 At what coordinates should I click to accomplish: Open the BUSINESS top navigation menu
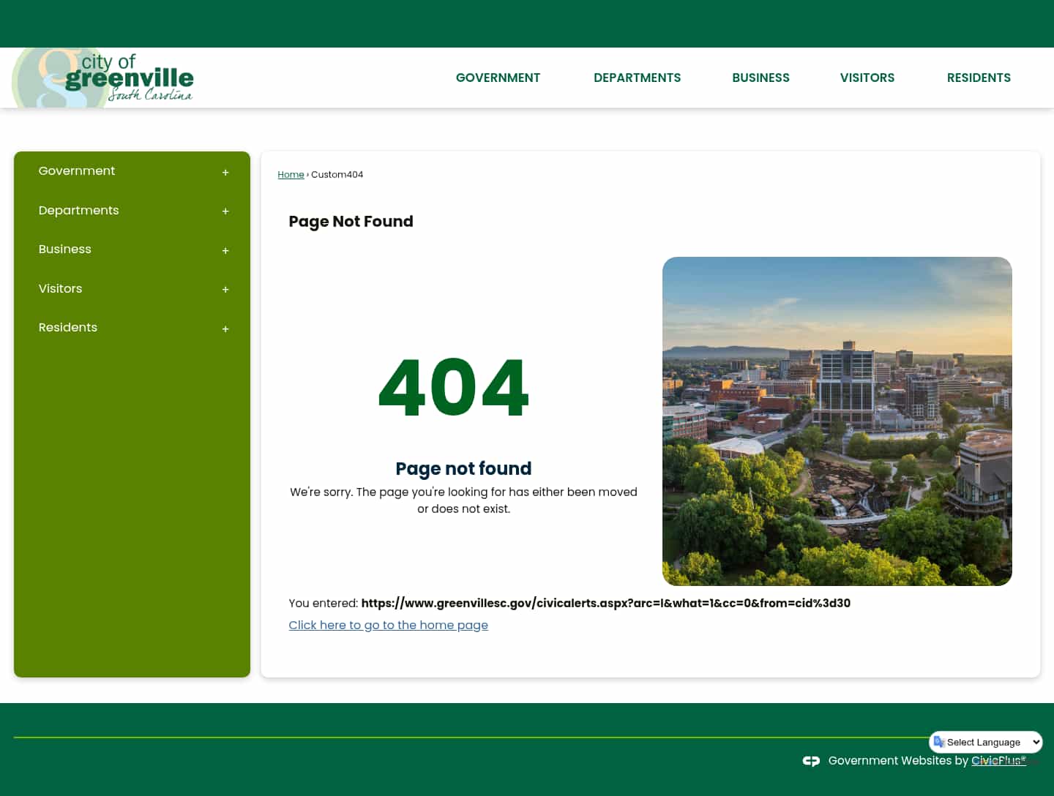pyautogui.click(x=760, y=78)
